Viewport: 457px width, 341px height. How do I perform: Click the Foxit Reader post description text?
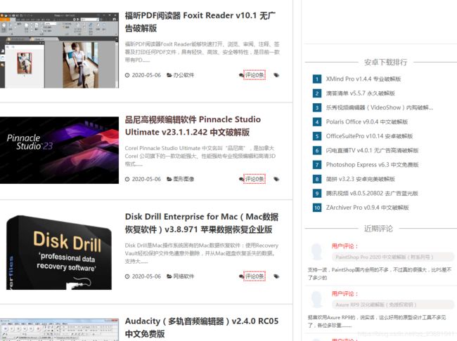(202, 52)
